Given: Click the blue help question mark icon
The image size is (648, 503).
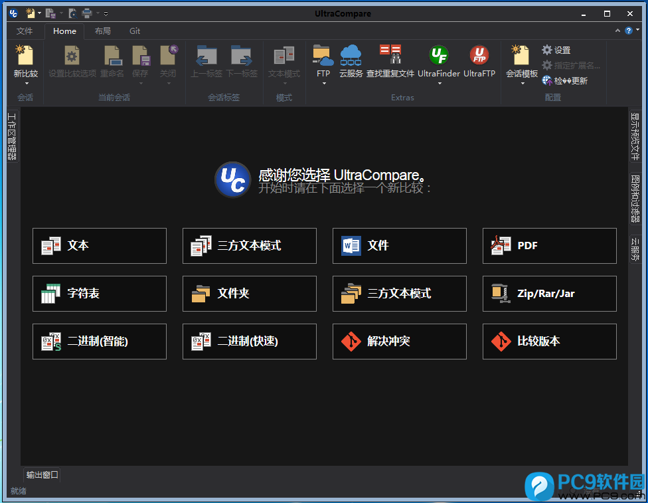Looking at the screenshot, I should [x=629, y=31].
